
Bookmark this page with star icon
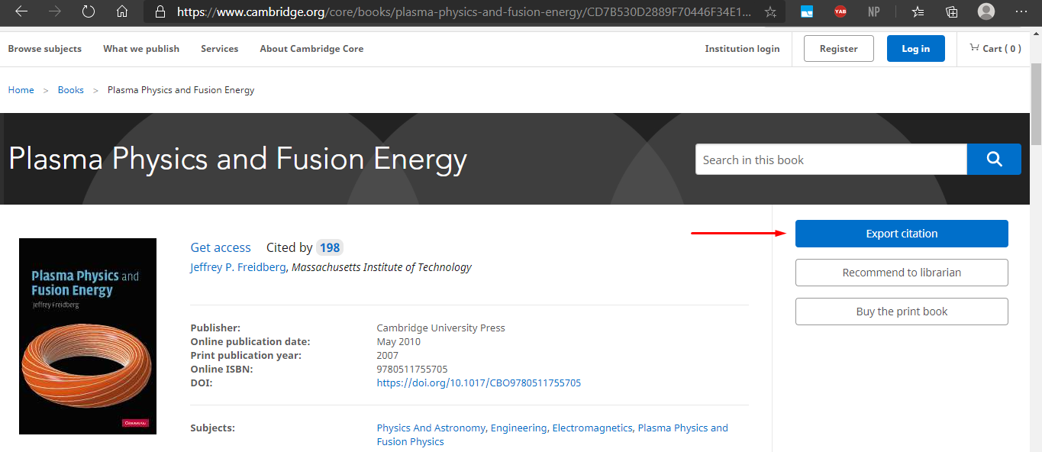pos(770,11)
